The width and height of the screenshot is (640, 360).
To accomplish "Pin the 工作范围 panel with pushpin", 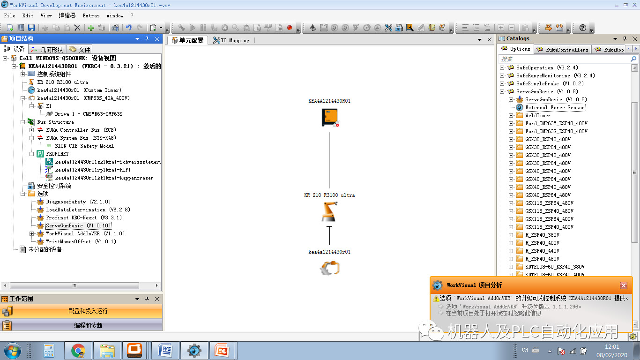I will point(147,299).
